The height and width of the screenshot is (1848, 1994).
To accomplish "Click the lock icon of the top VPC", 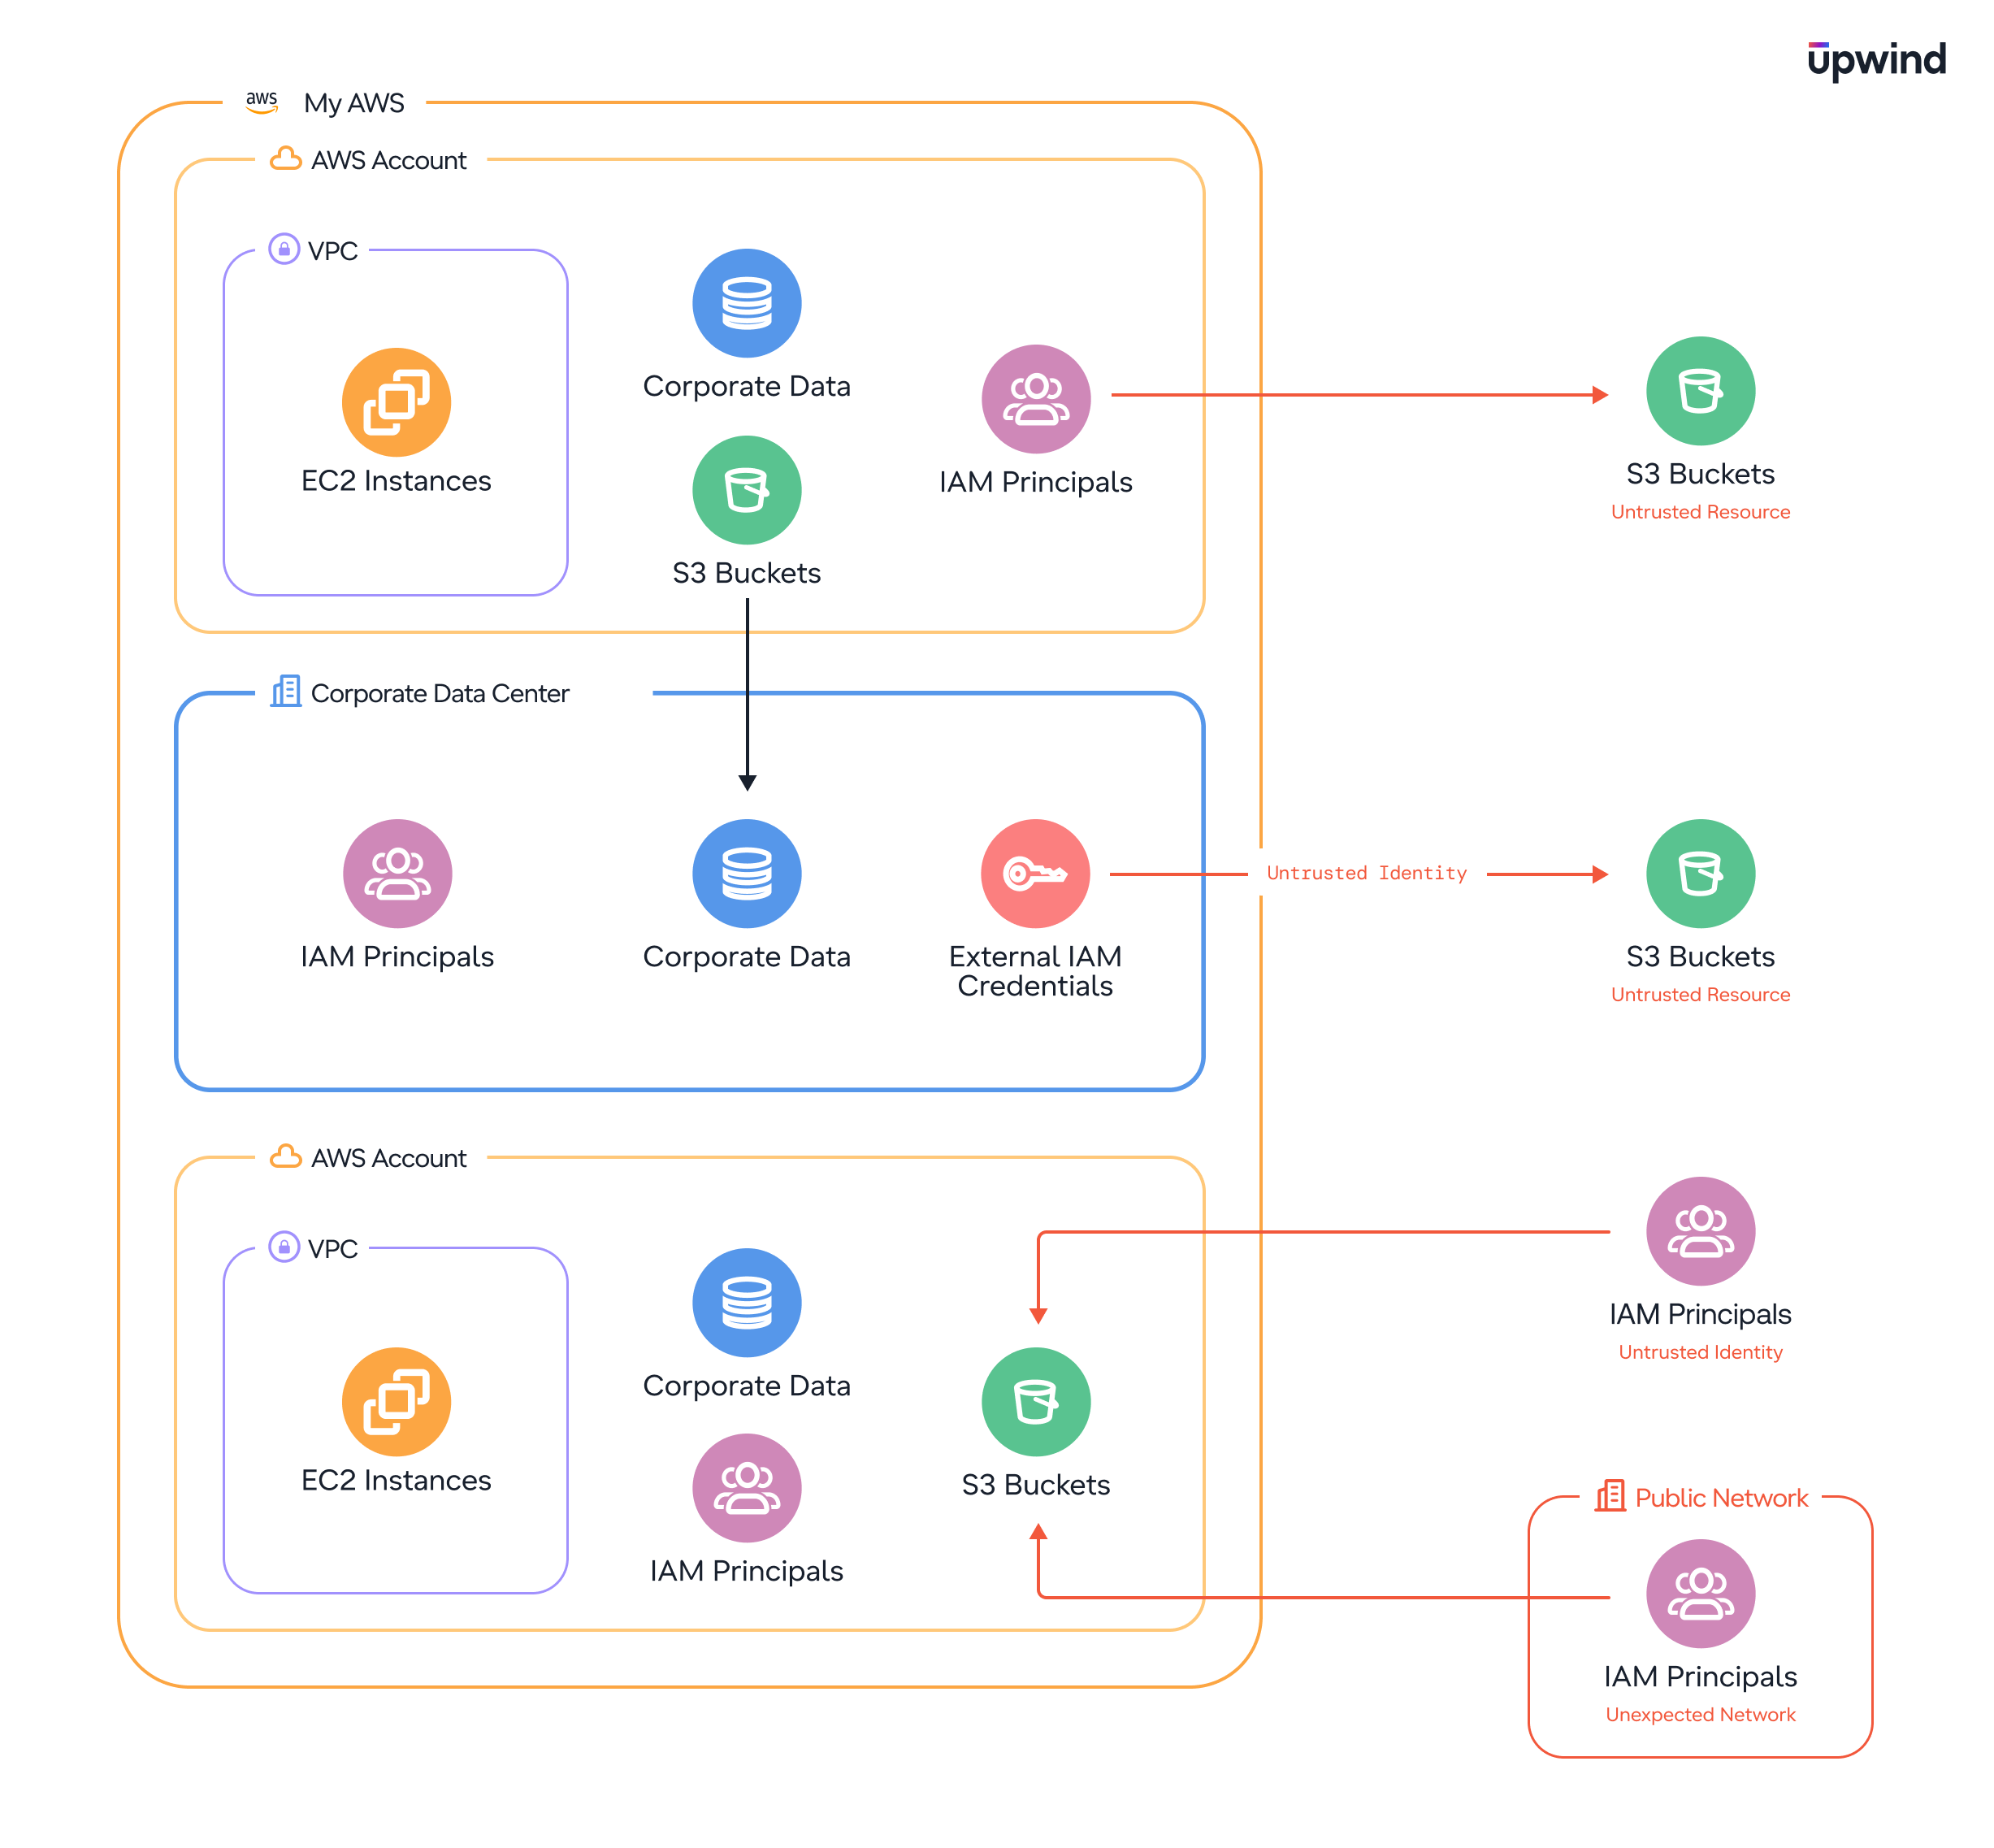I will 284,248.
